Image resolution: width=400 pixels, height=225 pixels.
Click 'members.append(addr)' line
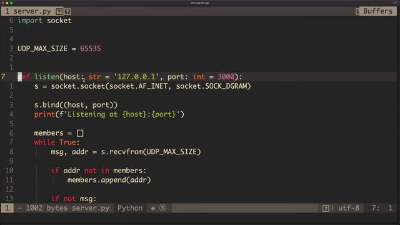[109, 180]
